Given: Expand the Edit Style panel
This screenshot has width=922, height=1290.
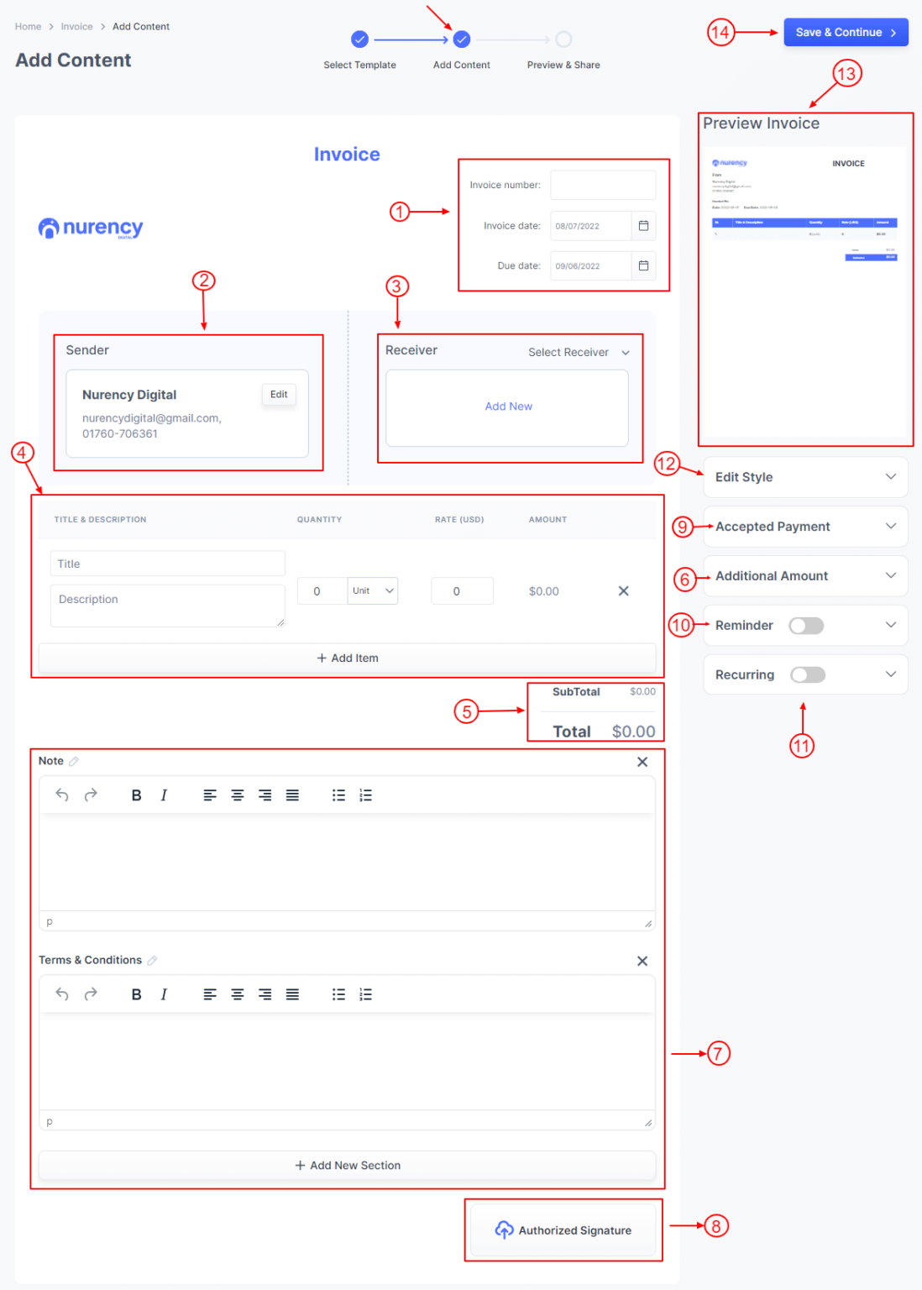Looking at the screenshot, I should tap(804, 477).
